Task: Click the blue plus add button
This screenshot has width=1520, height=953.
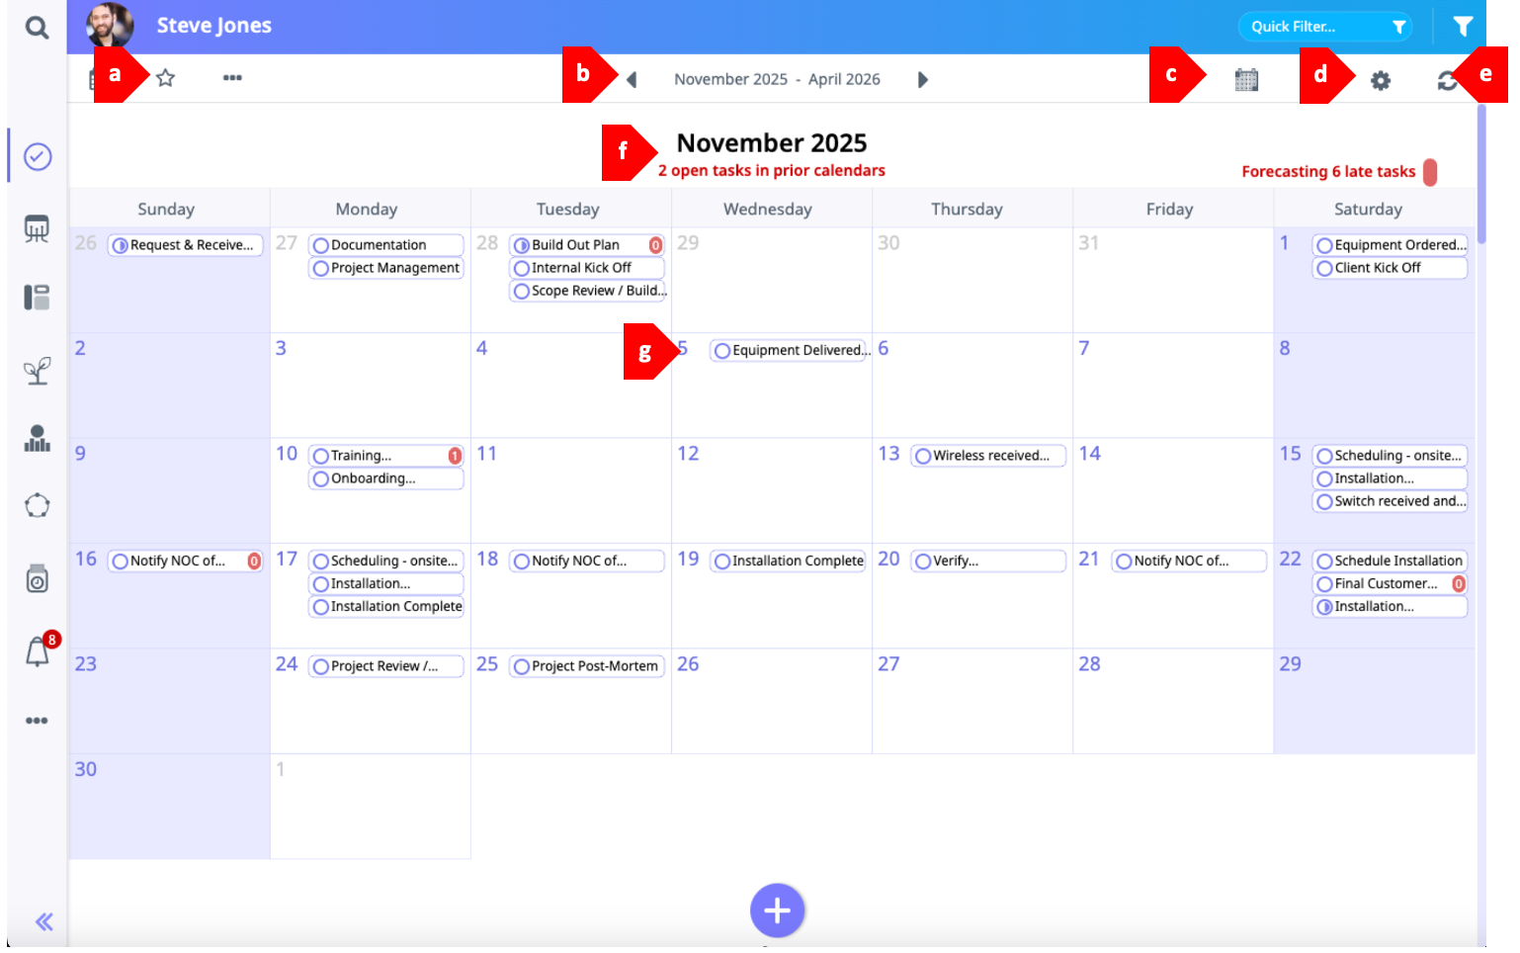Action: pos(777,910)
